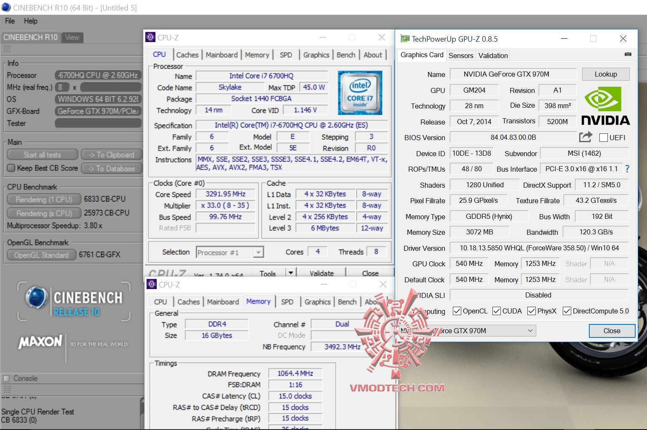
Task: Open the About tab in upper CPU-Z window
Action: tap(373, 55)
